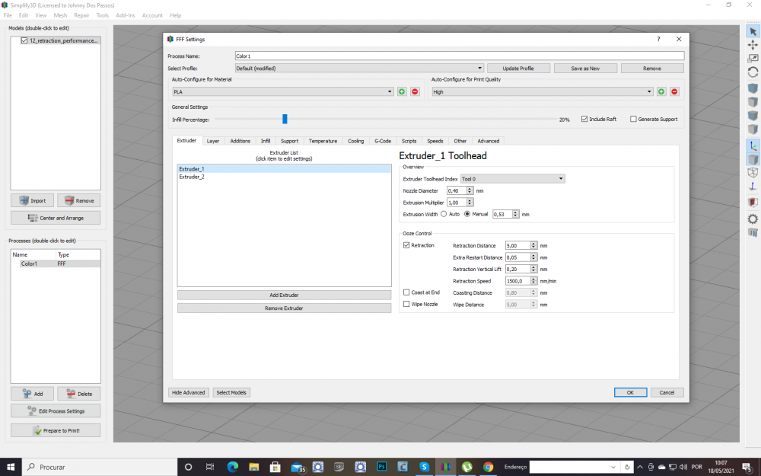
Task: Click the Retraction Speed stepper arrows
Action: (534, 281)
